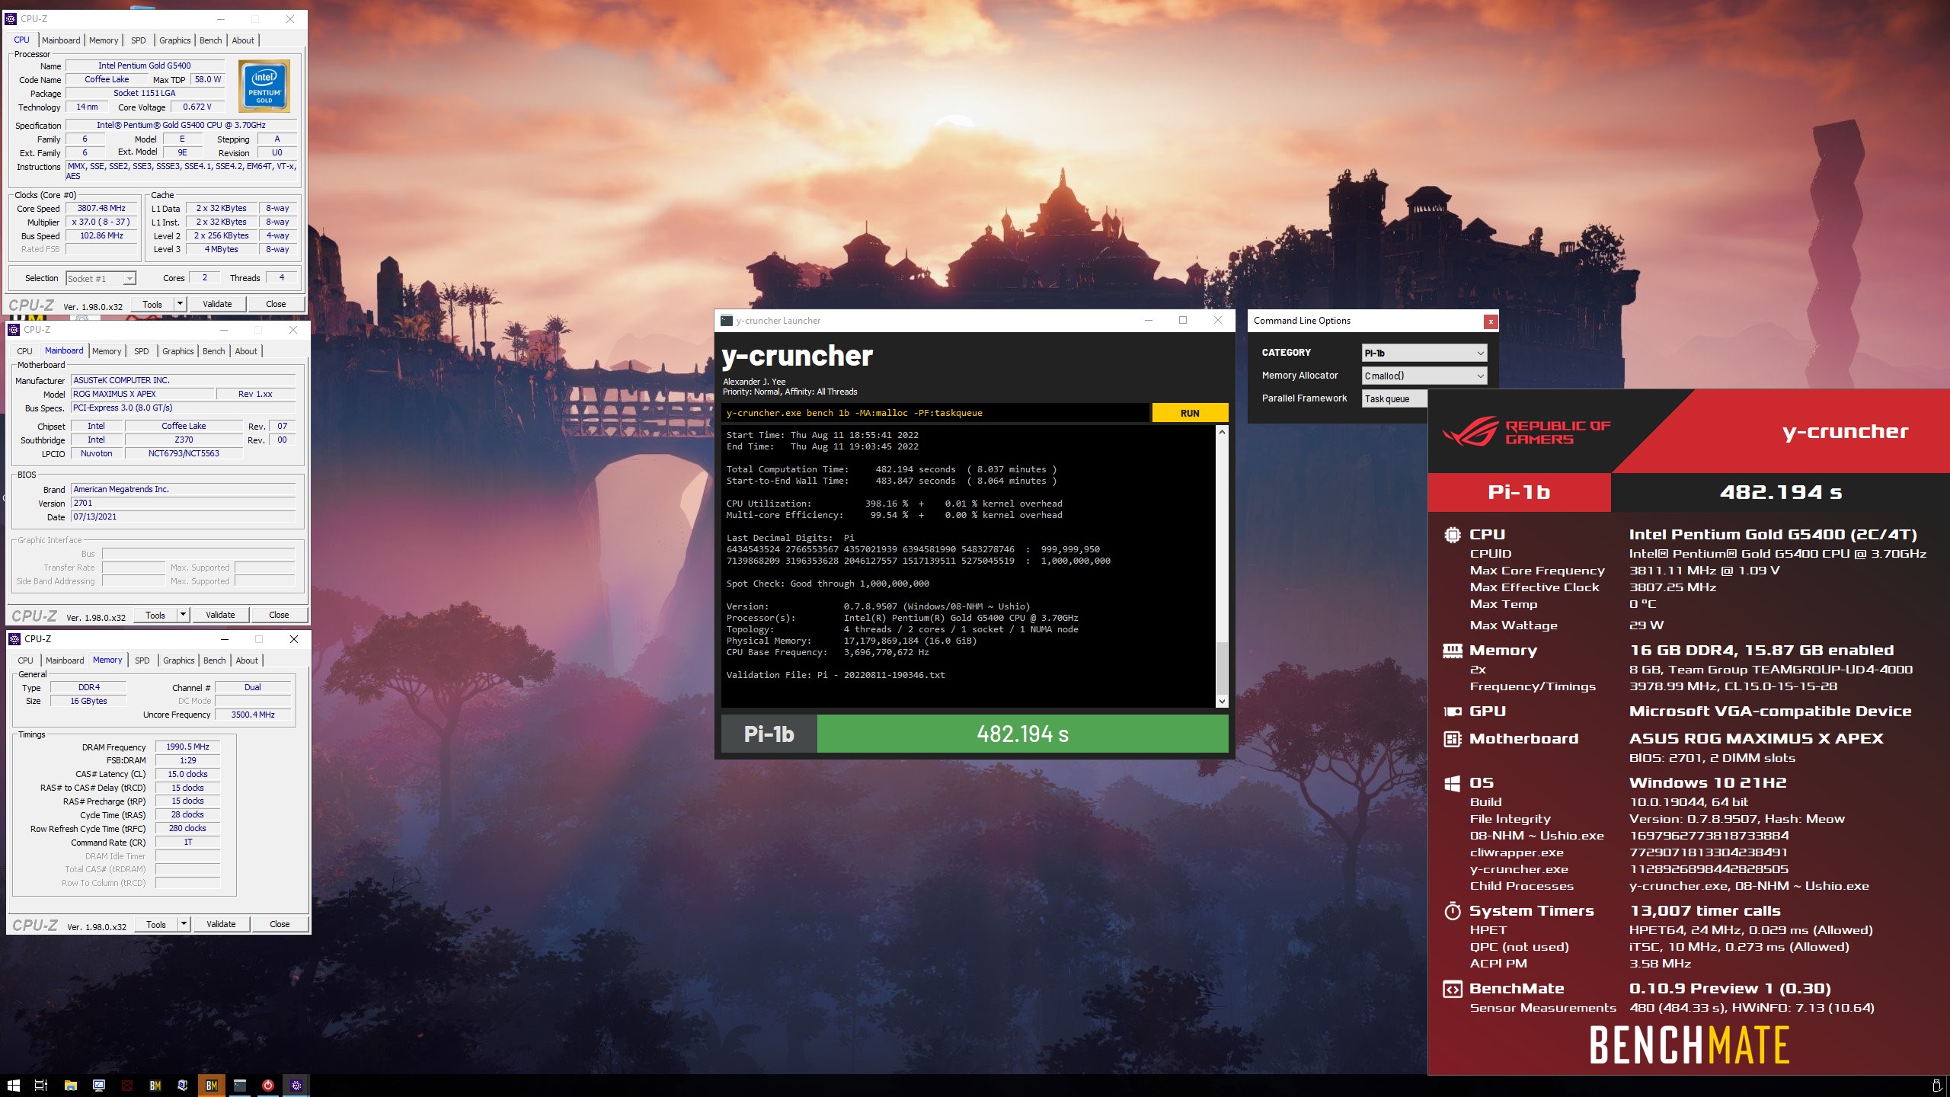Viewport: 1950px width, 1097px height.
Task: Switch to Mainboard tab in CPU-Z Memory window
Action: [x=65, y=660]
